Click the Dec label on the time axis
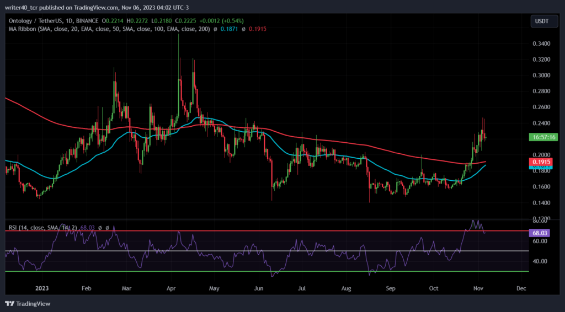 (521, 288)
